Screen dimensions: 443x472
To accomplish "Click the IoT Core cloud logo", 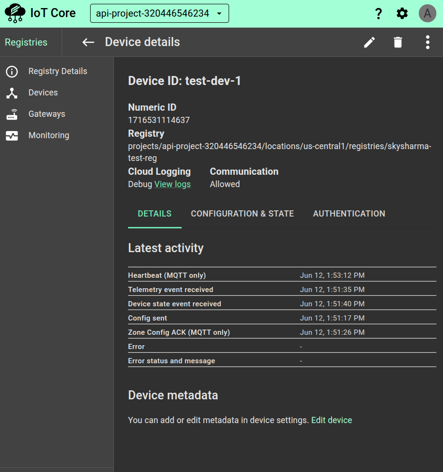I will click(15, 13).
